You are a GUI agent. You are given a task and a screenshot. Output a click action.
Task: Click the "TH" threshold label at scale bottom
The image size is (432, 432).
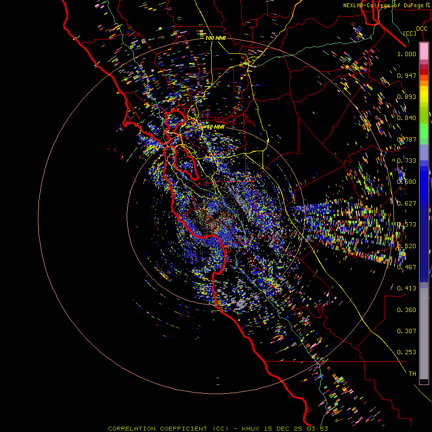(412, 374)
